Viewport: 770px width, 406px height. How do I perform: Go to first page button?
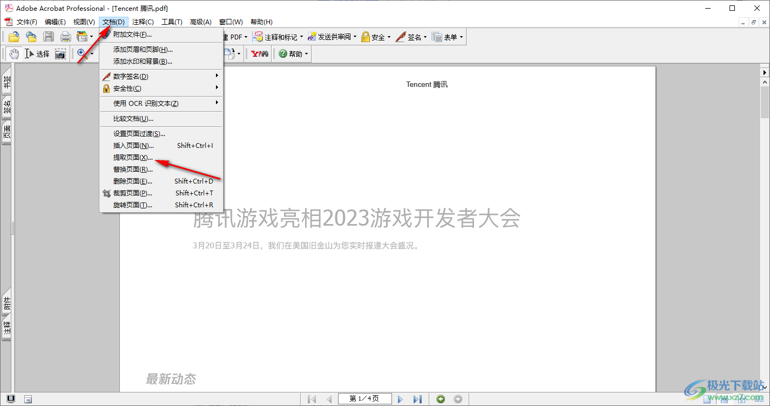pyautogui.click(x=312, y=399)
